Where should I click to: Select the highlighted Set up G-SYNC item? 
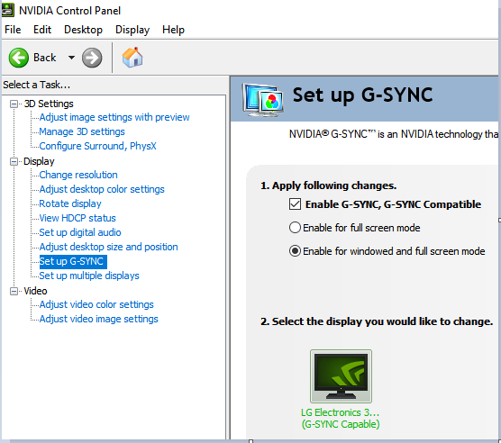(x=73, y=261)
